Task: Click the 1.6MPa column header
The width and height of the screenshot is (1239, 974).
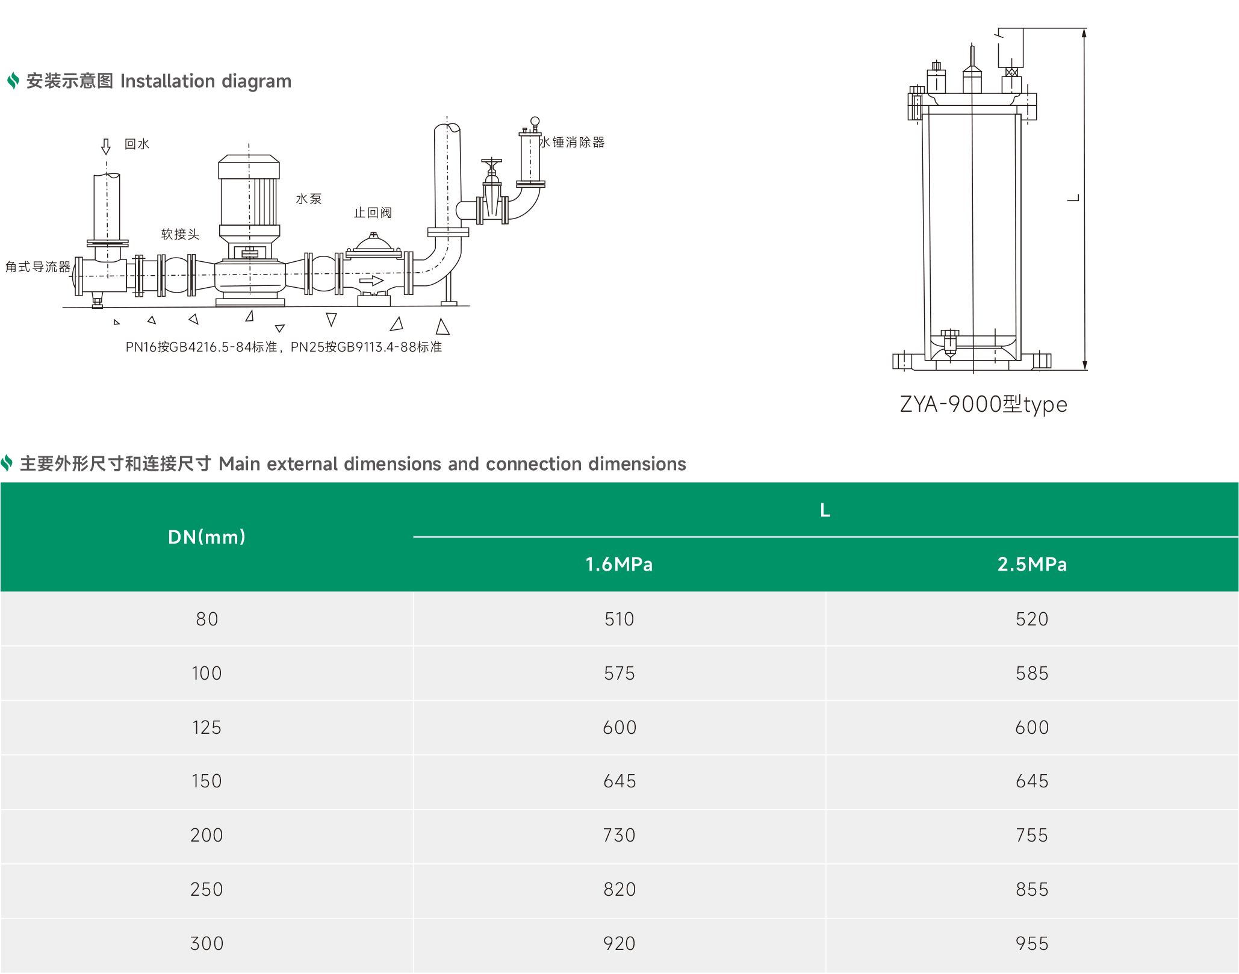Action: (x=619, y=564)
